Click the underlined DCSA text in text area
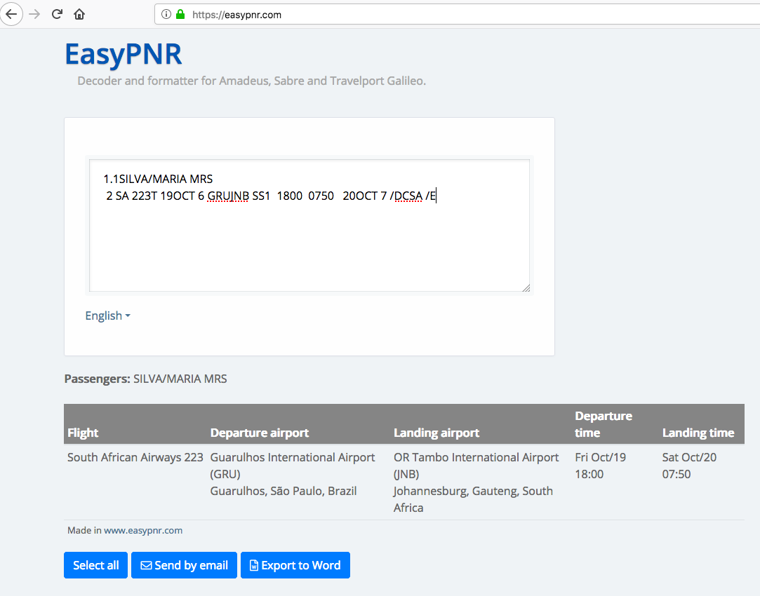The height and width of the screenshot is (596, 760). pyautogui.click(x=408, y=196)
